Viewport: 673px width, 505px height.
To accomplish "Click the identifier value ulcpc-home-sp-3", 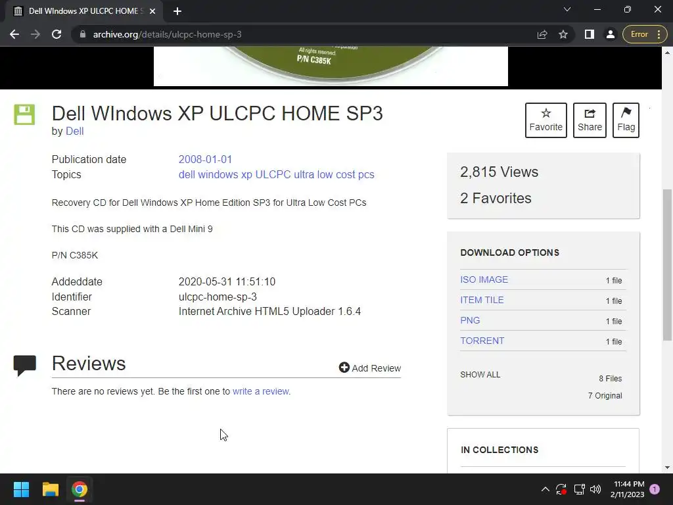I will click(x=218, y=297).
